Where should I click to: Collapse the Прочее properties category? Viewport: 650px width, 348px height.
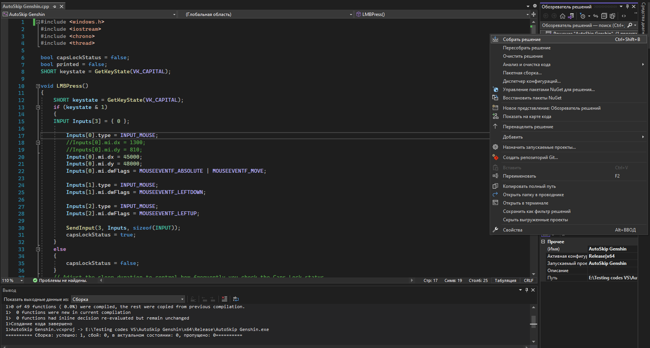coord(543,242)
